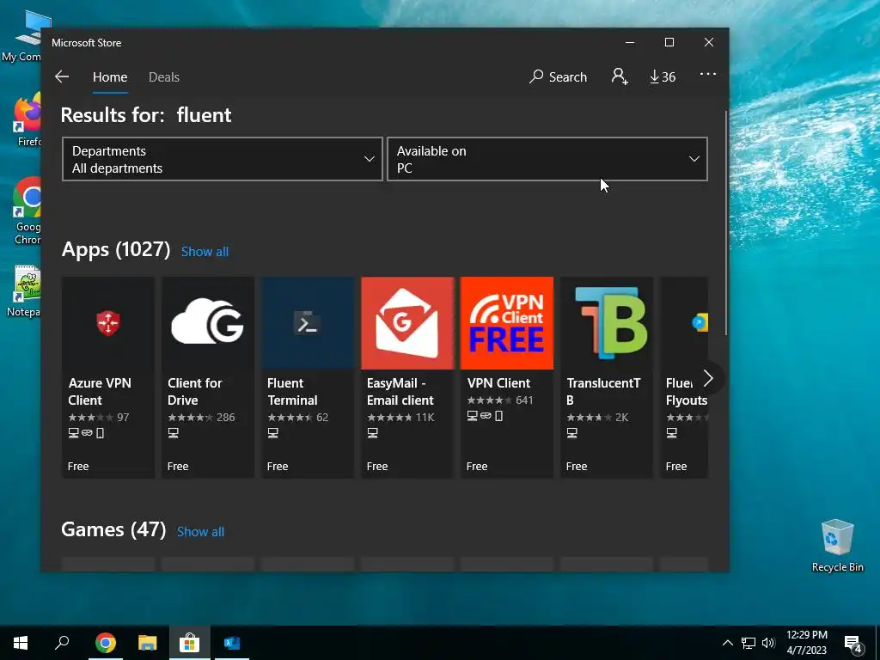Show all Apps results
The image size is (880, 660).
pos(205,252)
